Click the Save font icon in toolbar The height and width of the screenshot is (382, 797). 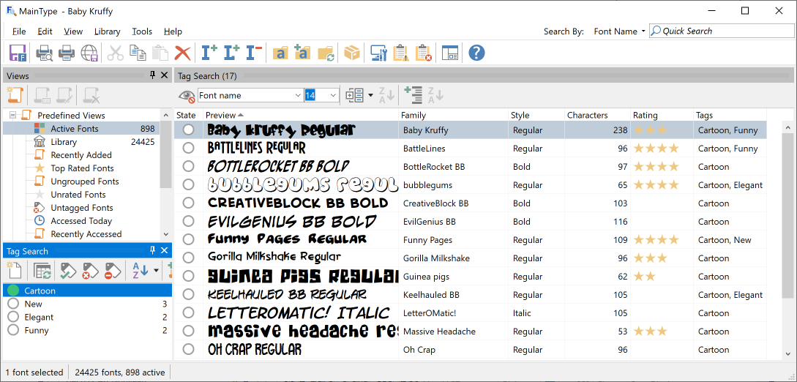(x=18, y=53)
